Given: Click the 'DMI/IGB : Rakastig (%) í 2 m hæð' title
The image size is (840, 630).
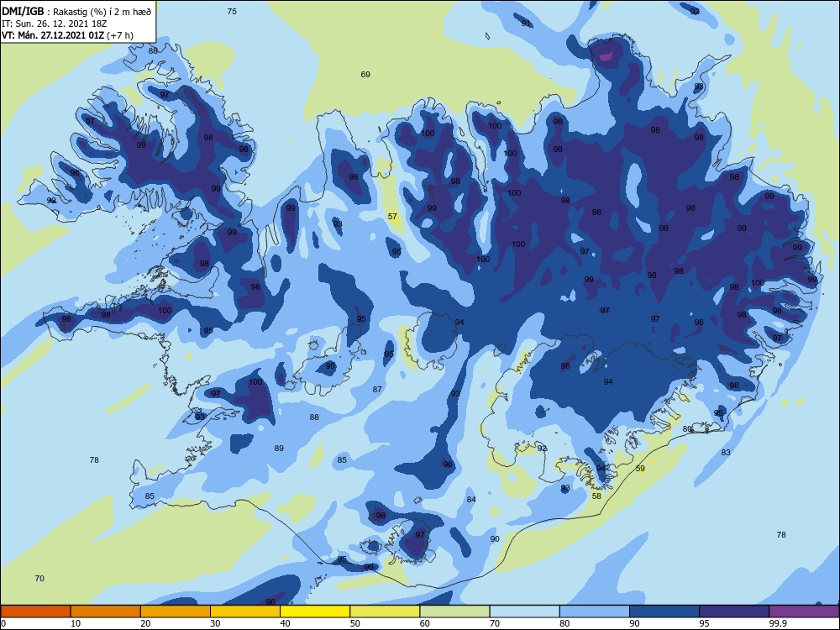Looking at the screenshot, I should [76, 11].
